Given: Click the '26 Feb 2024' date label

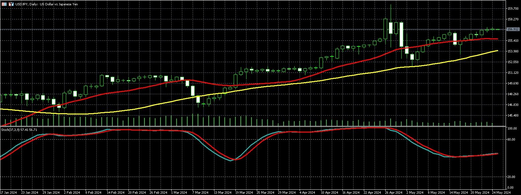Looking at the screenshot, I should (x=158, y=193).
